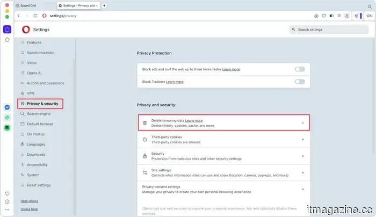Screen dimensions: 376x217
Task: Open the Opera help link
Action: (29, 209)
